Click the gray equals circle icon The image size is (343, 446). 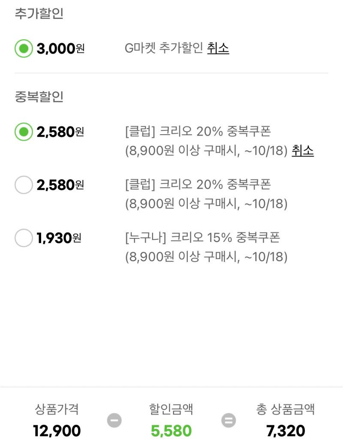pyautogui.click(x=229, y=420)
